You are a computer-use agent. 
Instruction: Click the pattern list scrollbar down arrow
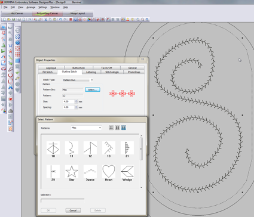[142, 187]
